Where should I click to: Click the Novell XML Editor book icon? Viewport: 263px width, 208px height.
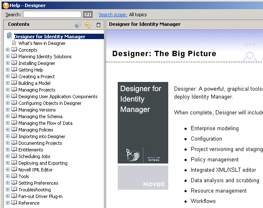14,169
